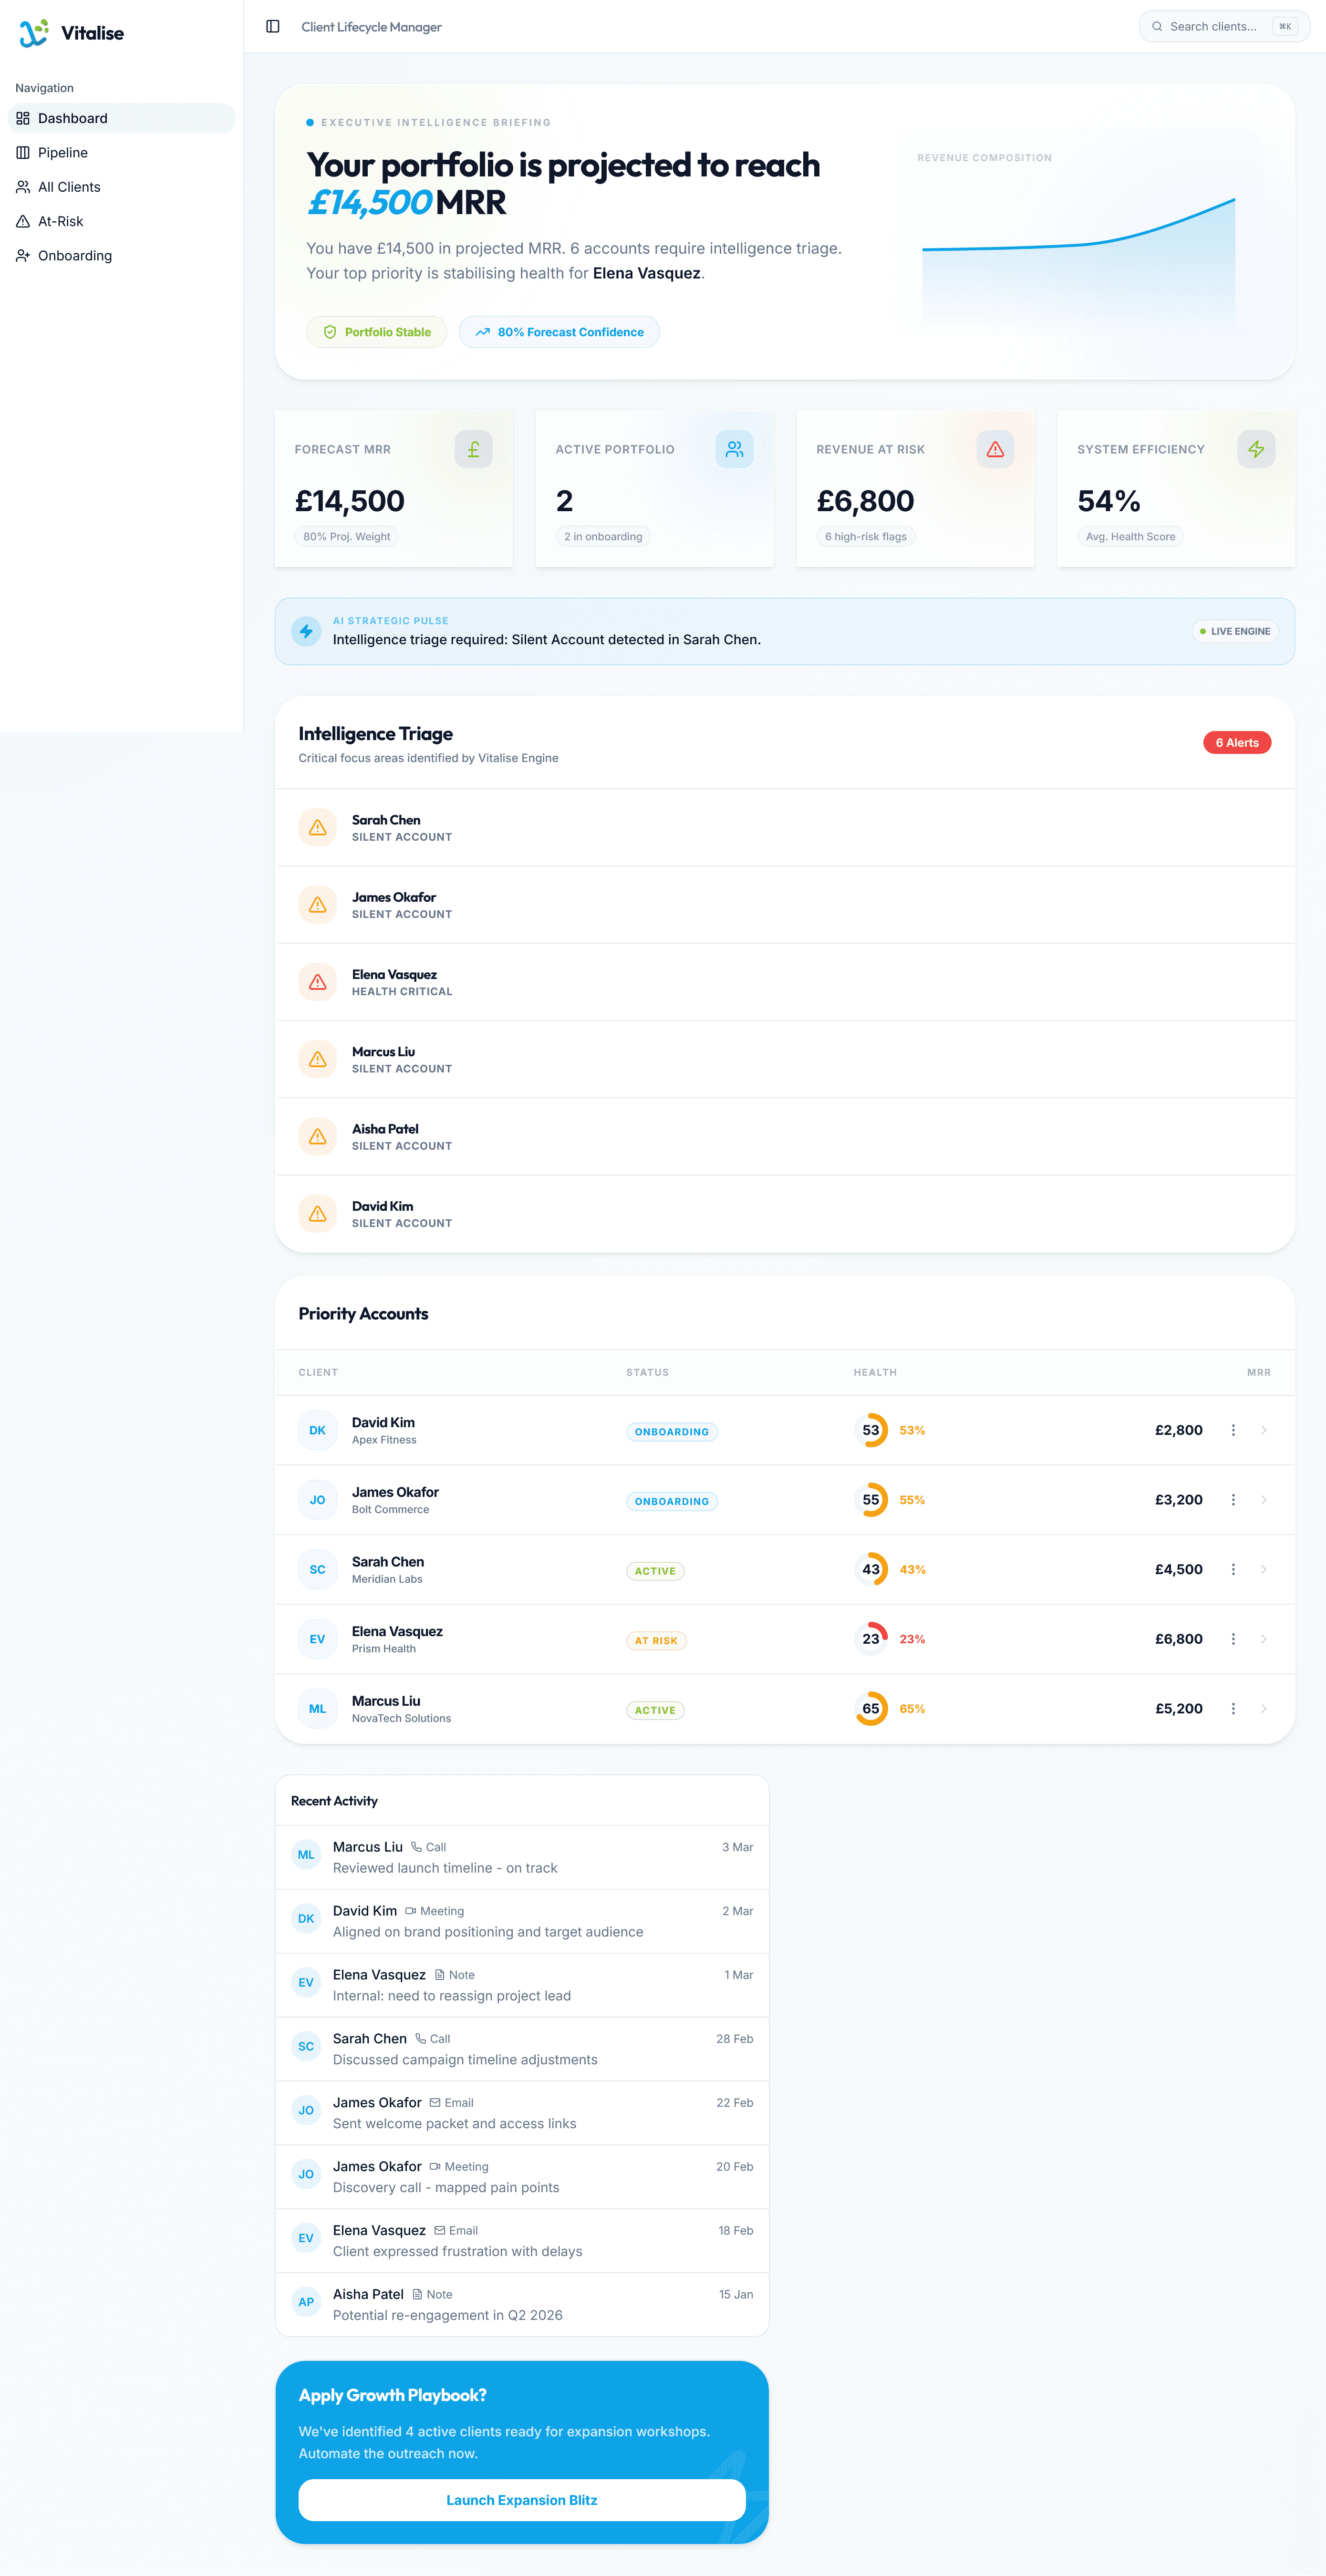This screenshot has width=1326, height=2576.
Task: Click the Health column header
Action: pyautogui.click(x=875, y=1372)
